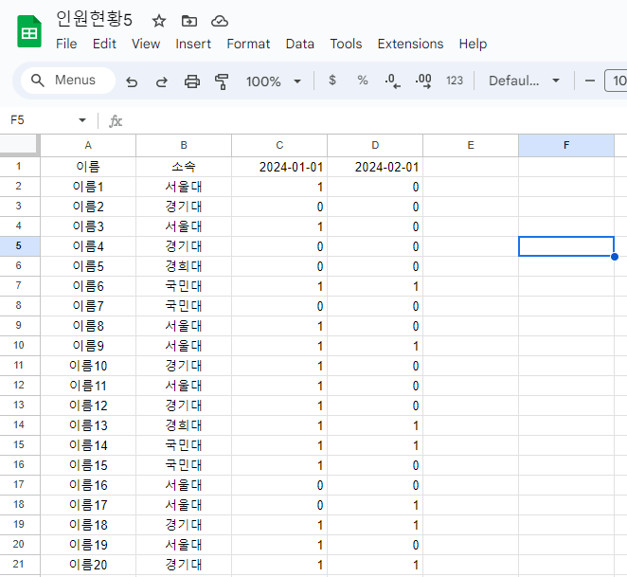Click 국민대 cell in row 16
The height and width of the screenshot is (577, 627).
184,465
